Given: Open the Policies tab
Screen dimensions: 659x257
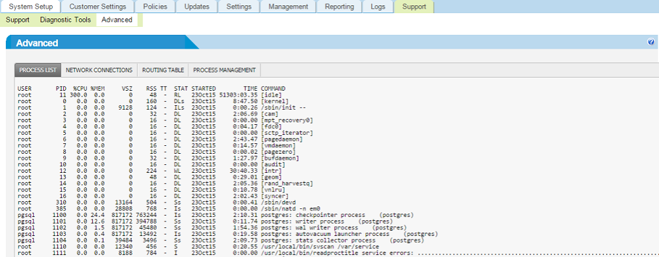Looking at the screenshot, I should coord(155,7).
